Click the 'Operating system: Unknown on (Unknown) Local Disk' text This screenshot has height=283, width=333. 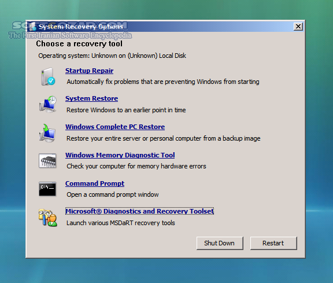(112, 56)
